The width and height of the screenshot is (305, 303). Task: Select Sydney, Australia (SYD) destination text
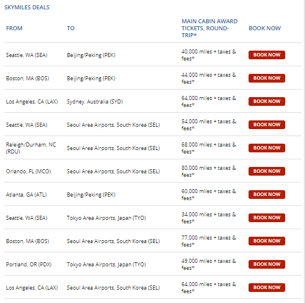pos(95,102)
